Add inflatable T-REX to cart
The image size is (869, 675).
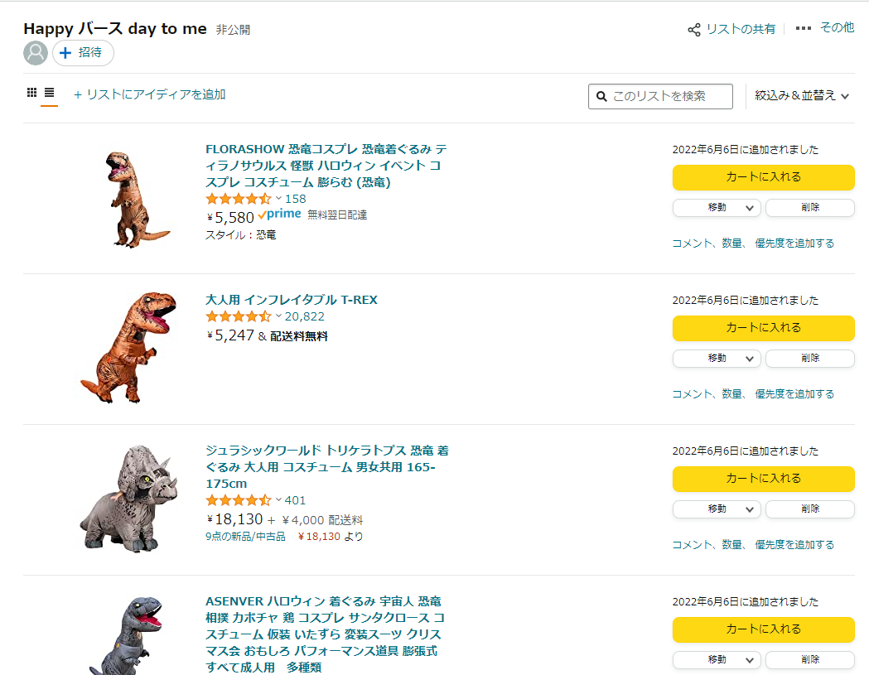763,328
